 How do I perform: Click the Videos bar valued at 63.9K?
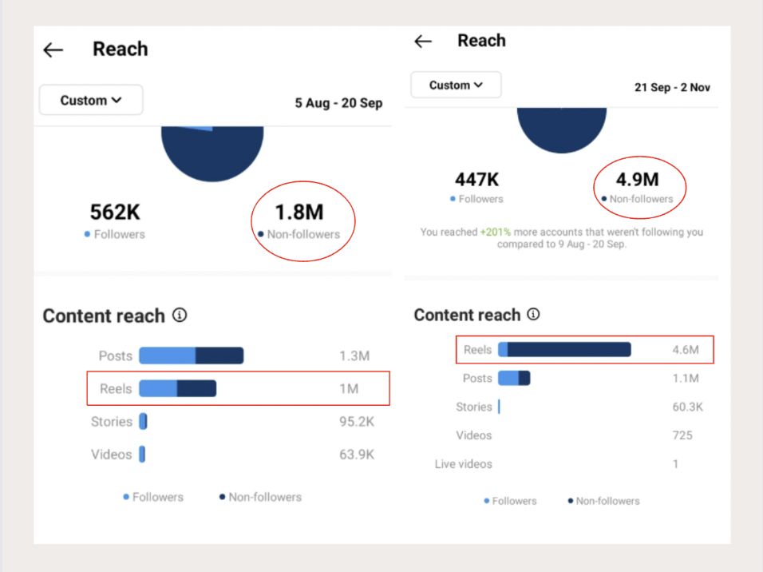(x=142, y=454)
